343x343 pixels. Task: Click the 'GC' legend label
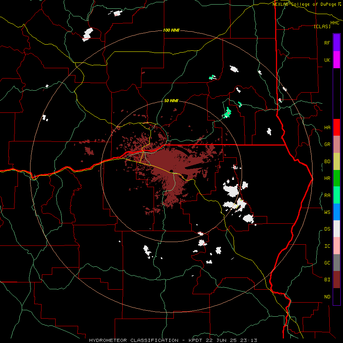coord(327,263)
